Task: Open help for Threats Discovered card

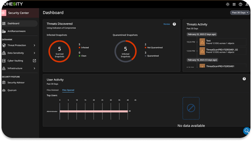Action: pyautogui.click(x=174, y=24)
